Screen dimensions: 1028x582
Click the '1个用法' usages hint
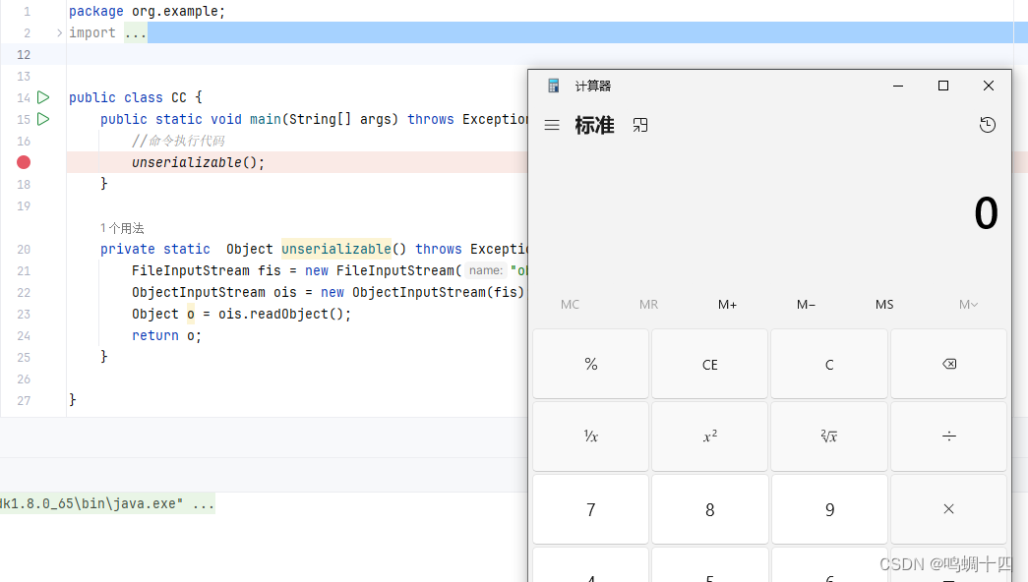[122, 228]
